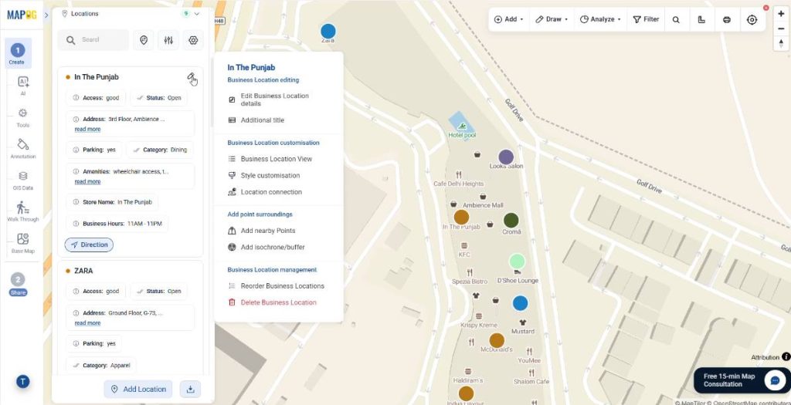Click the Store Name In The Punjab field
This screenshot has height=405, width=791.
(112, 202)
